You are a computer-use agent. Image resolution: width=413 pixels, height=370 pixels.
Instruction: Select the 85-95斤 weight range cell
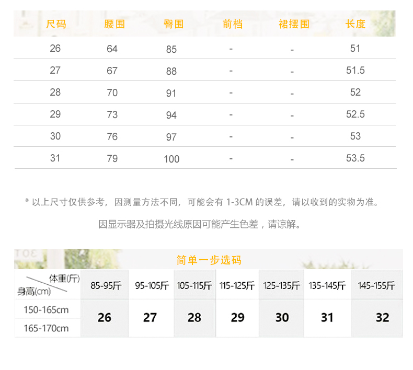coord(106,286)
